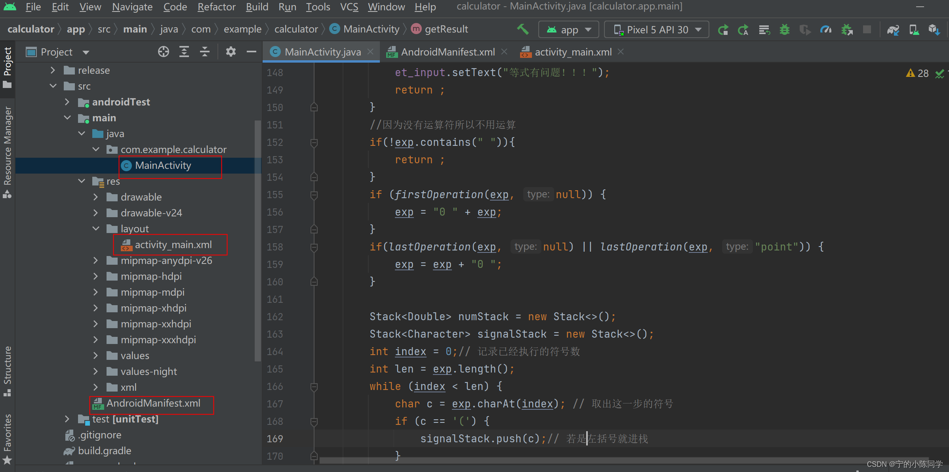The image size is (949, 472).
Task: Expand the values folder
Action: tap(95, 355)
